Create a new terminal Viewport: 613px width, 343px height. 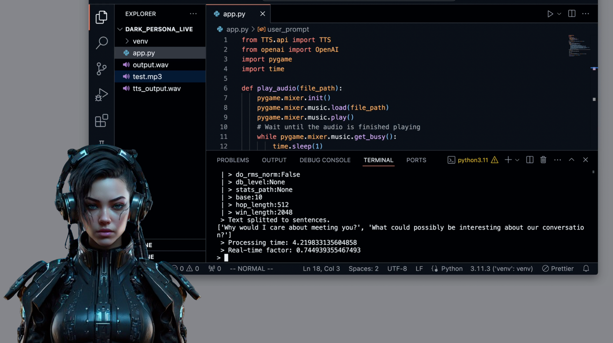click(508, 160)
